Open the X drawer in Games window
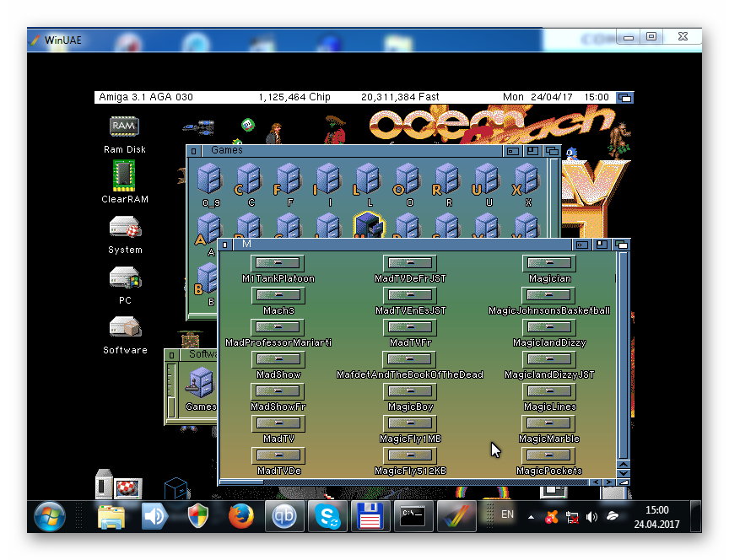The image size is (729, 560). coord(526,179)
